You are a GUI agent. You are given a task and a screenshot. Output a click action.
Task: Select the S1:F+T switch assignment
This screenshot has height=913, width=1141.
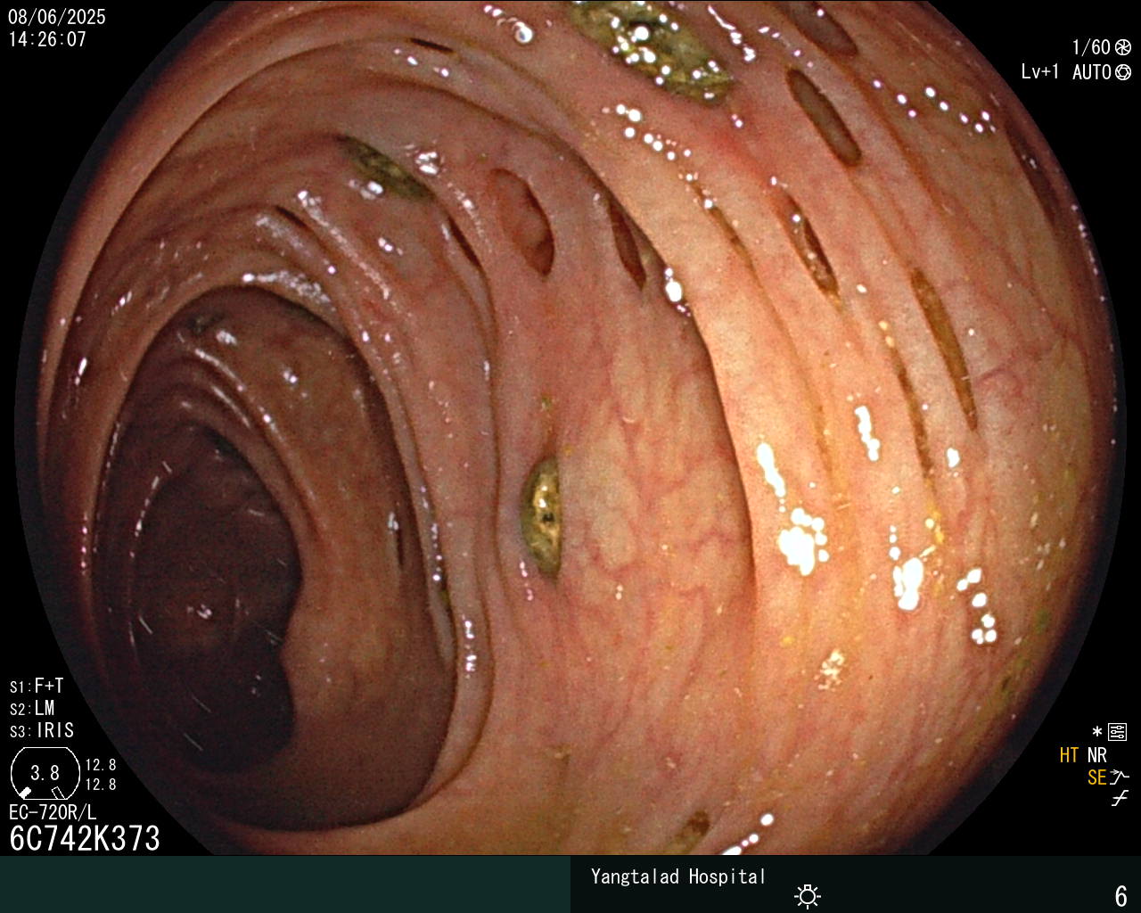point(37,686)
